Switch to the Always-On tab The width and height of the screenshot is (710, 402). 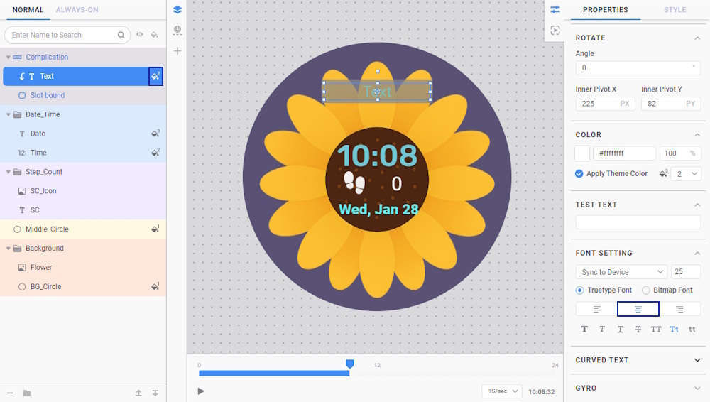tap(77, 10)
